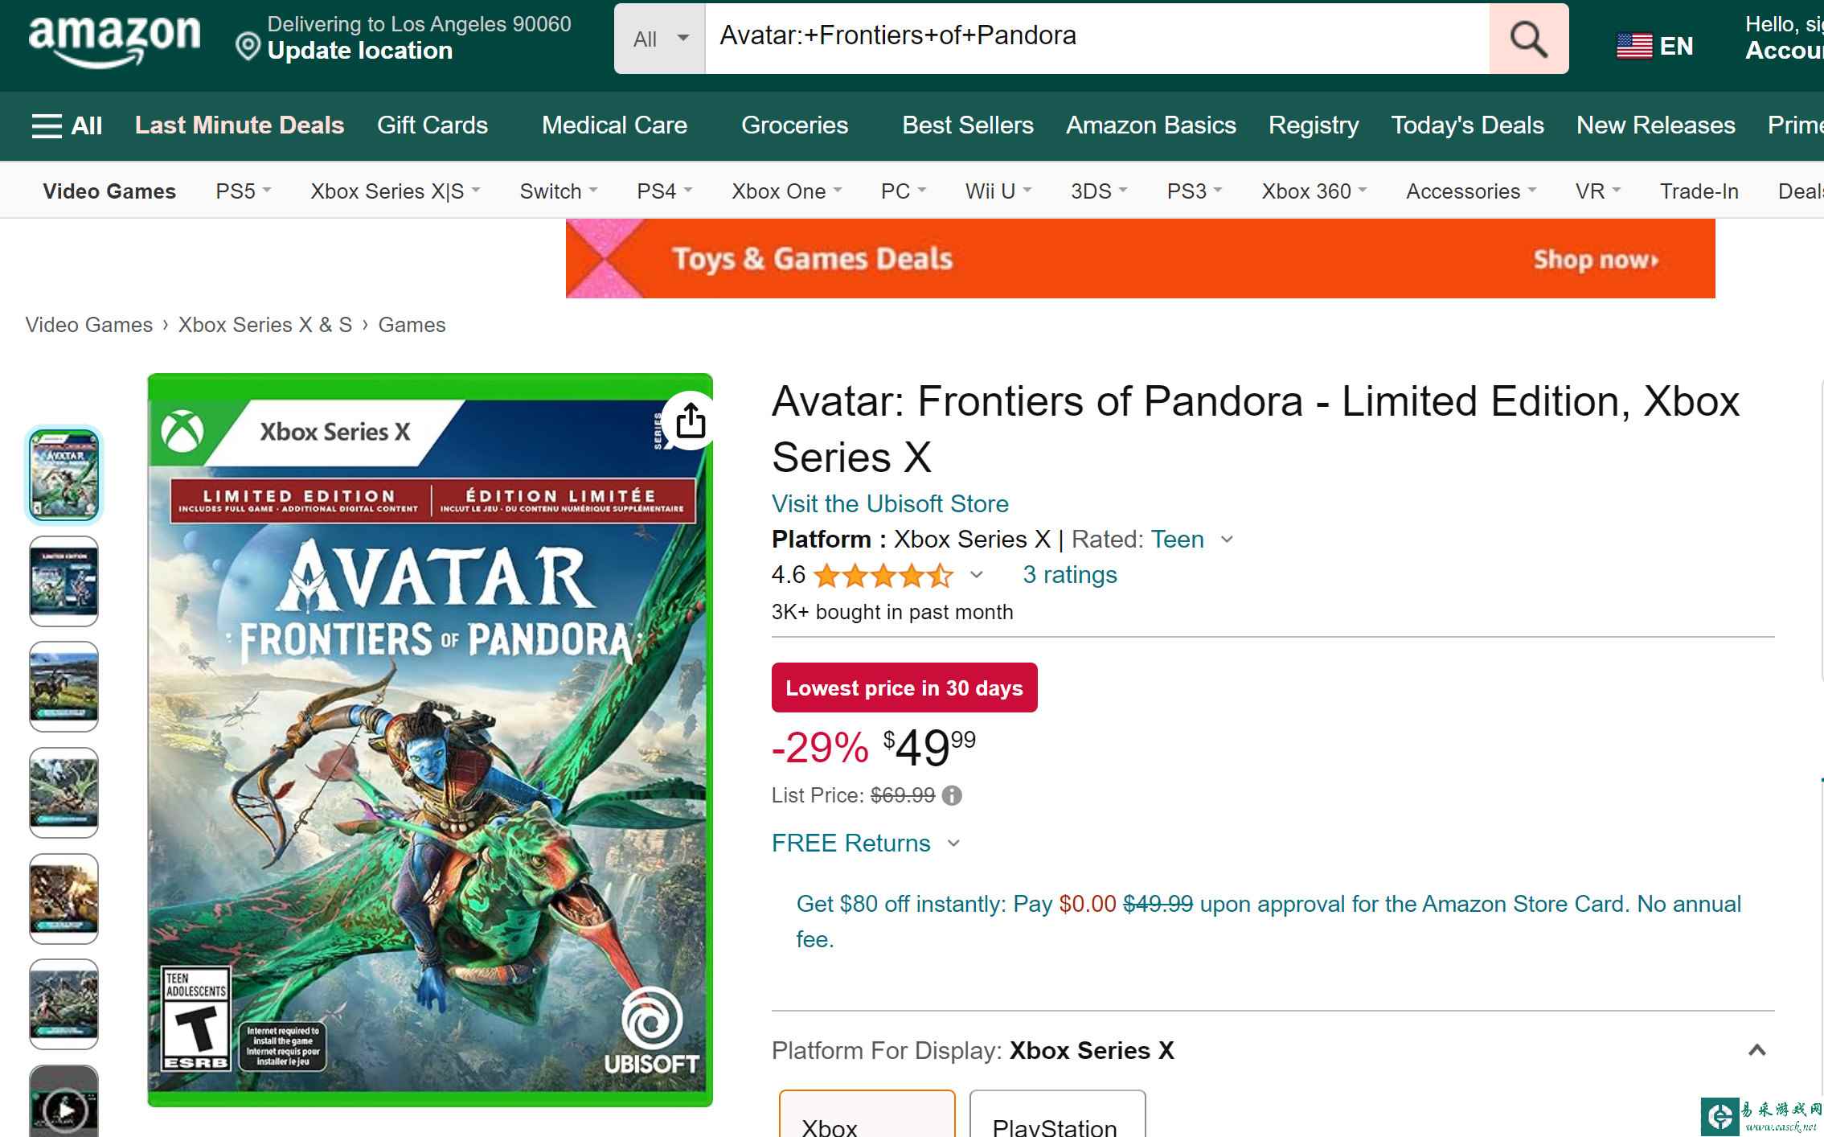Click the Amazon logo

(x=114, y=39)
